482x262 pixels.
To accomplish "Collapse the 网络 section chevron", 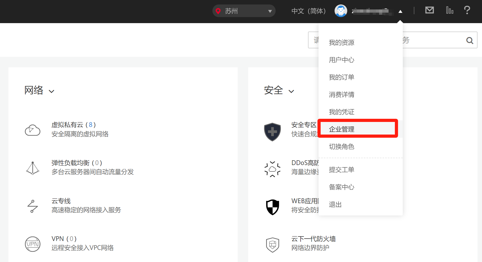I will [x=52, y=91].
